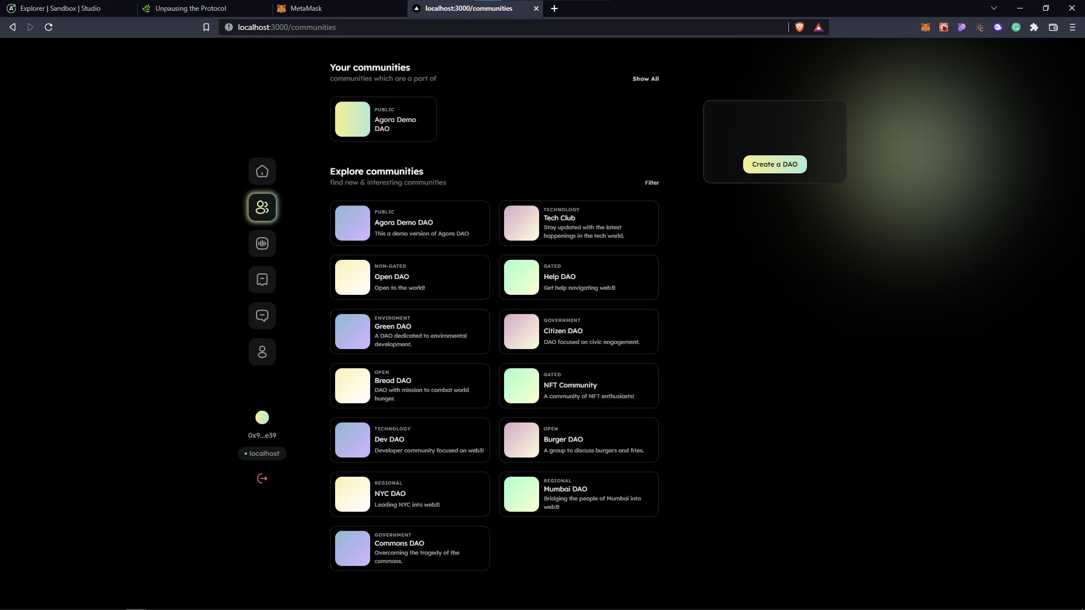The height and width of the screenshot is (610, 1085).
Task: Open the NFT Community card
Action: pyautogui.click(x=579, y=386)
